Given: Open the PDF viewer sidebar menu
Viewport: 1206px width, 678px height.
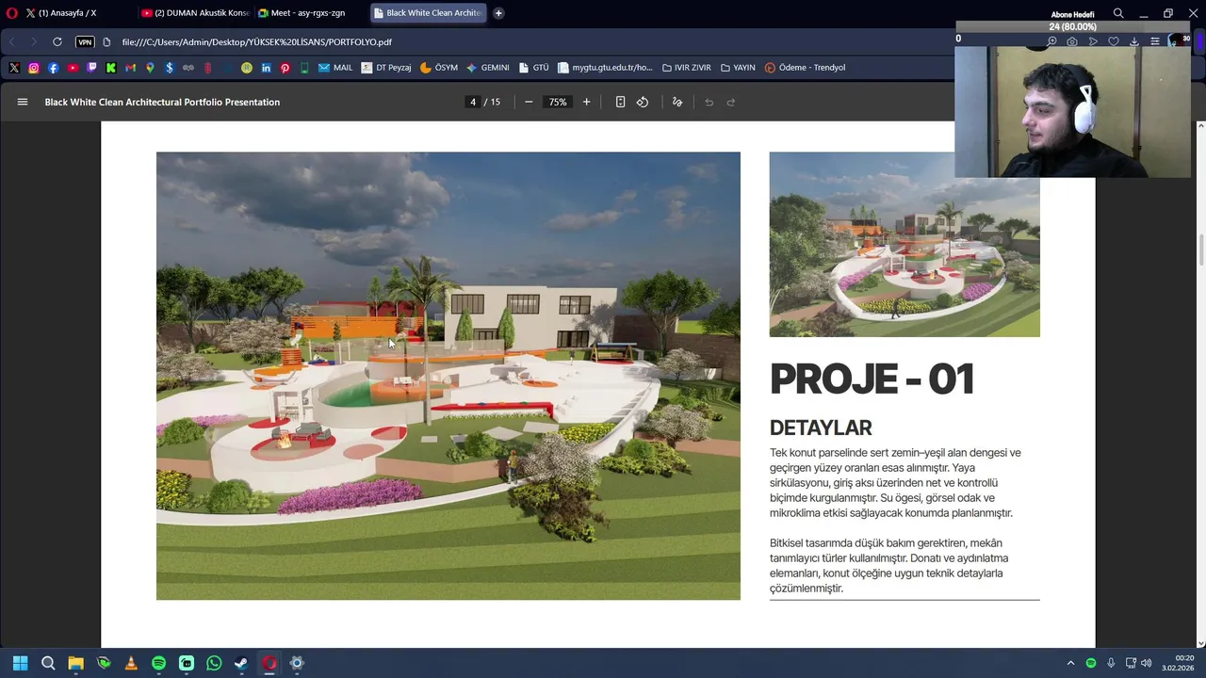Looking at the screenshot, I should pyautogui.click(x=23, y=102).
